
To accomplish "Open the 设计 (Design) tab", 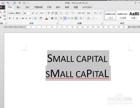I will tap(27, 7).
